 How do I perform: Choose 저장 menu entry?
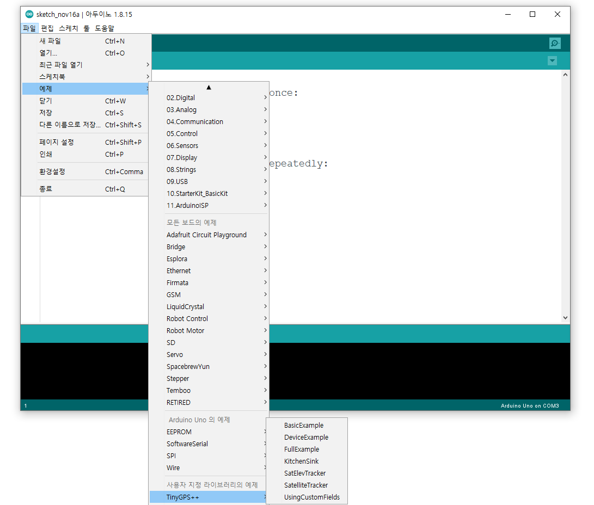click(87, 113)
